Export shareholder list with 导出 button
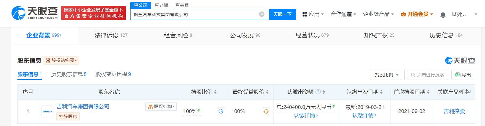Image resolution: width=485 pixels, height=126 pixels. click(x=463, y=75)
